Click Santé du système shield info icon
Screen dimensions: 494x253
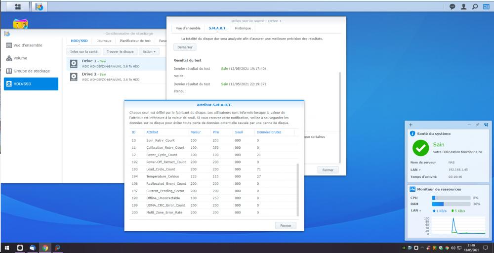coord(412,133)
